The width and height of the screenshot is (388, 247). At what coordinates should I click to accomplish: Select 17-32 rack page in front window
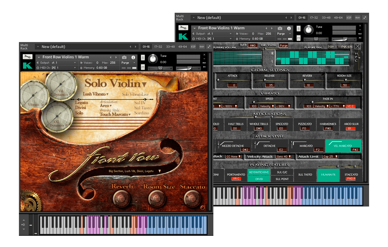pos(158,47)
